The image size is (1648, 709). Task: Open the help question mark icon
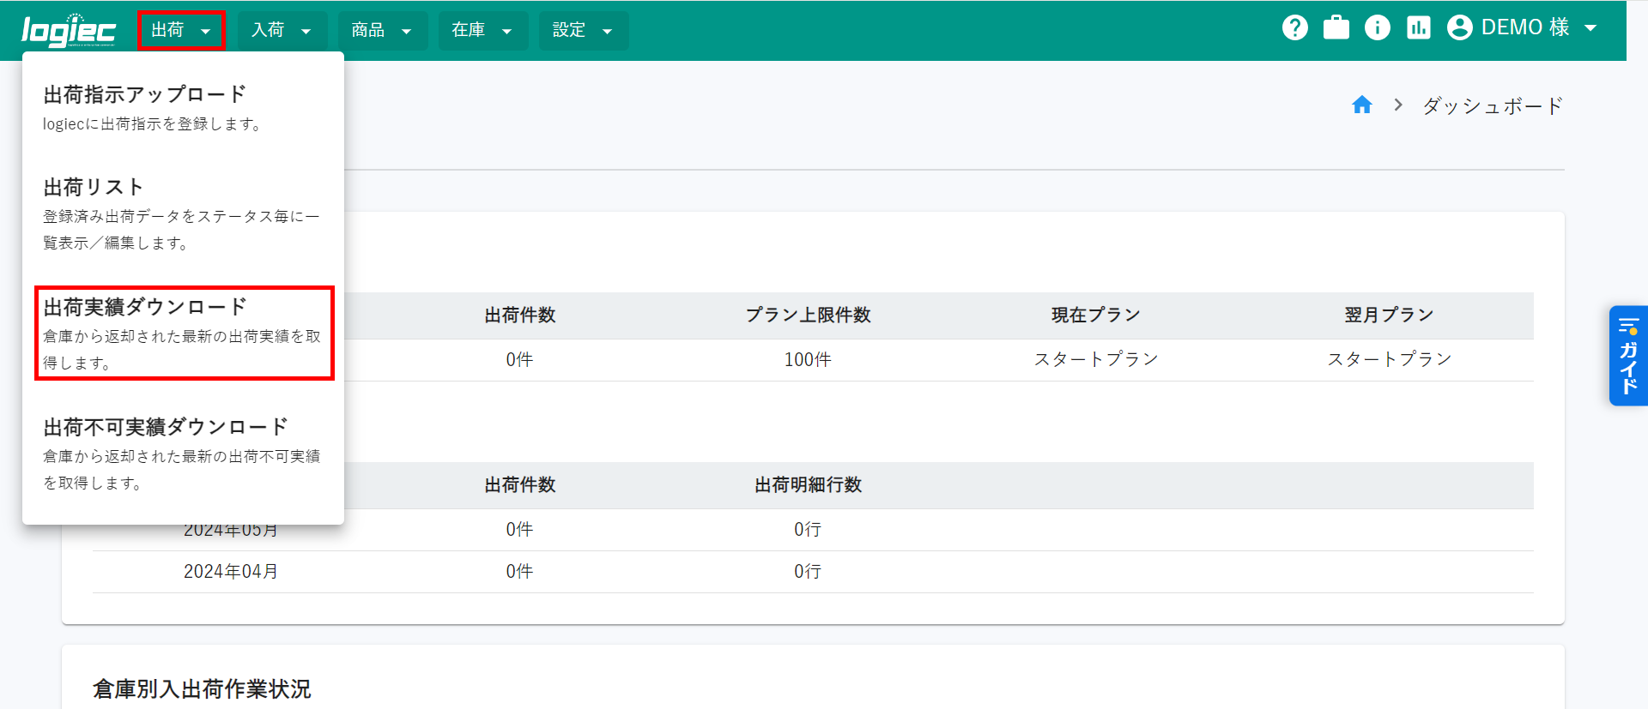click(1294, 27)
